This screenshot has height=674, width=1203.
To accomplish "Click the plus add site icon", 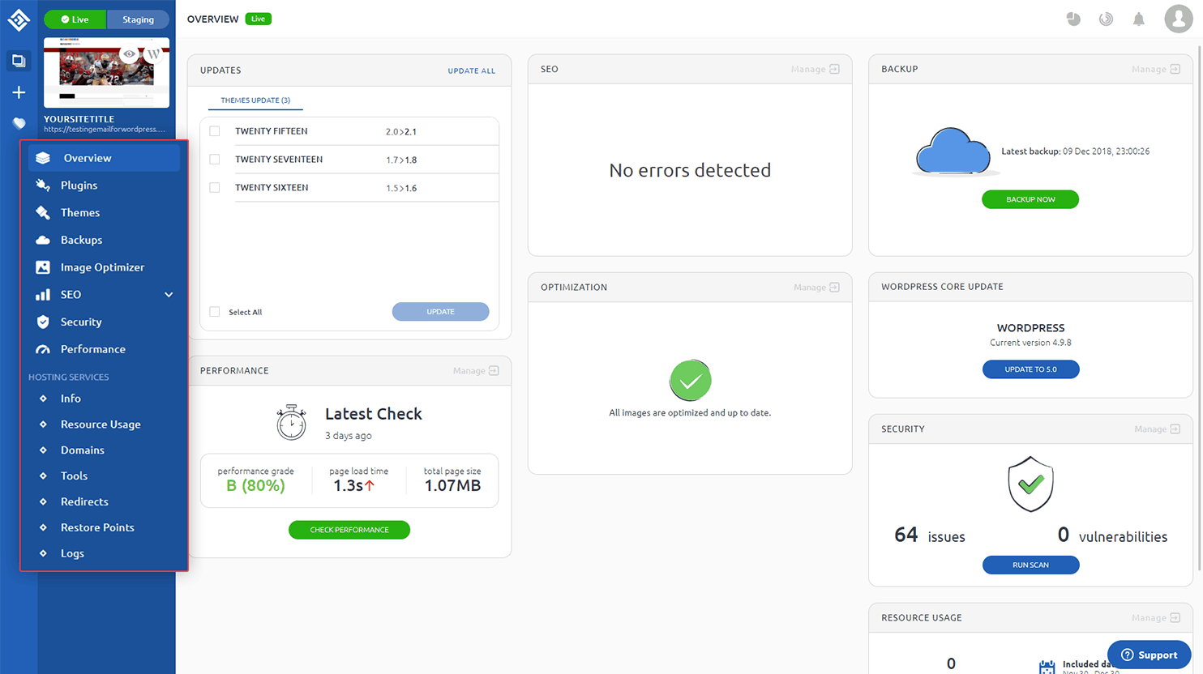I will pyautogui.click(x=19, y=92).
